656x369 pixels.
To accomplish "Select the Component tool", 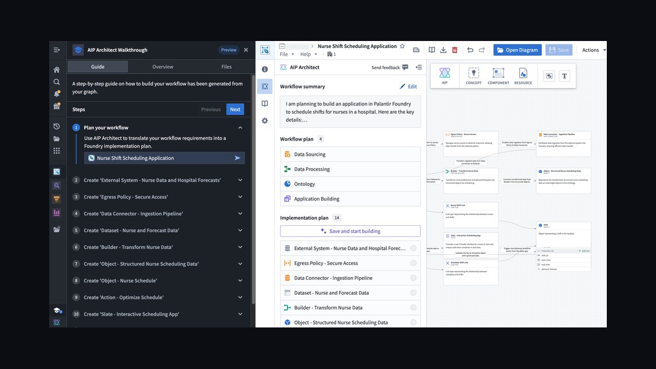I will point(498,75).
